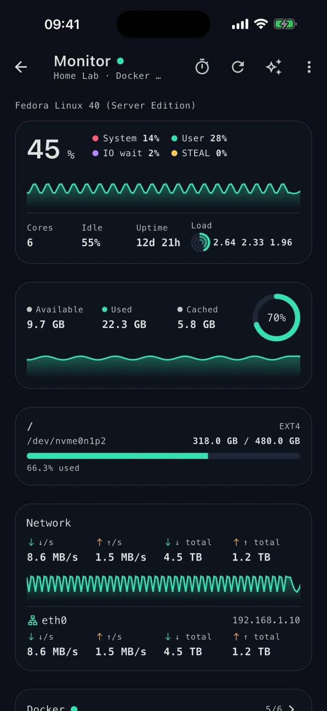Tap Network card 4.5 TB download total
Image resolution: width=327 pixels, height=711 pixels.
point(183,557)
